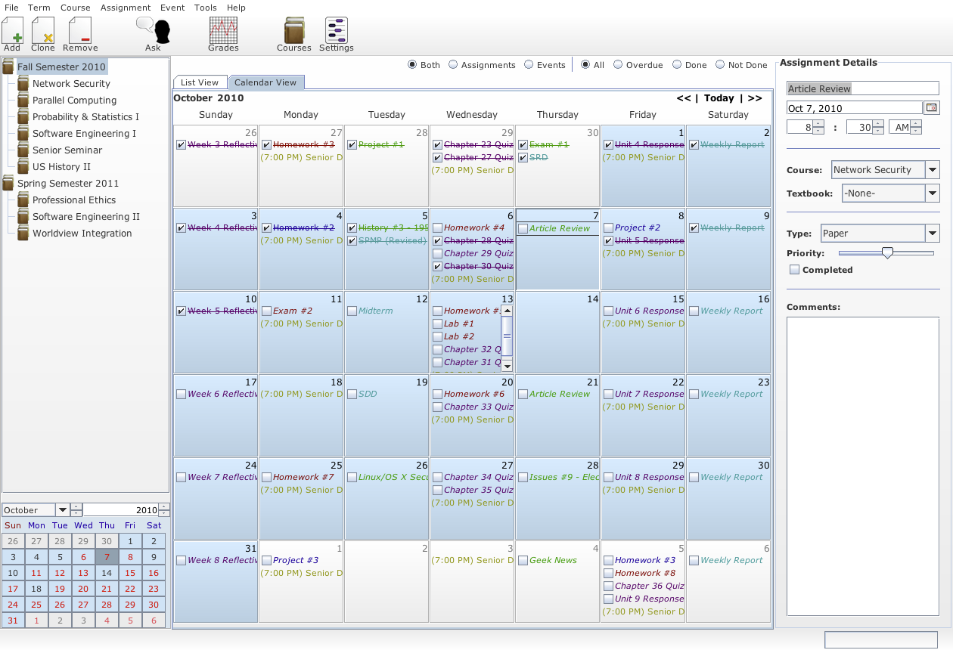Viewport: 953px width, 650px height.
Task: Go to next month with >> button
Action: point(755,98)
